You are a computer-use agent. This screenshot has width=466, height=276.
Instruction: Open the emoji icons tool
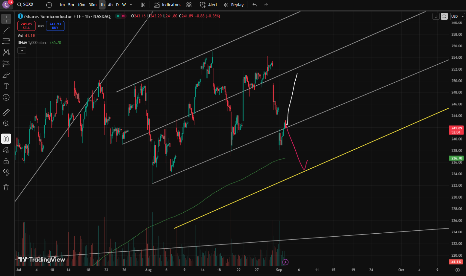[x=6, y=97]
